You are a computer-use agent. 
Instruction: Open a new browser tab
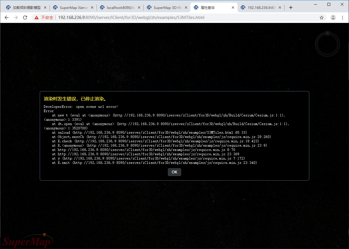click(x=291, y=8)
